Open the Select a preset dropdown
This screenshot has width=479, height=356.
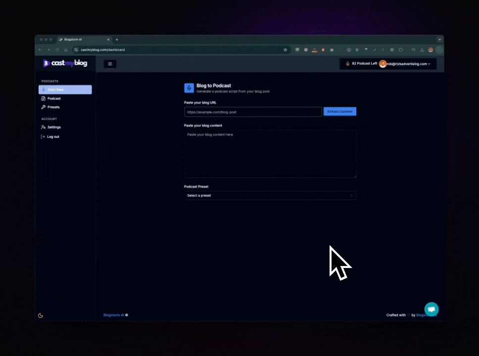270,196
